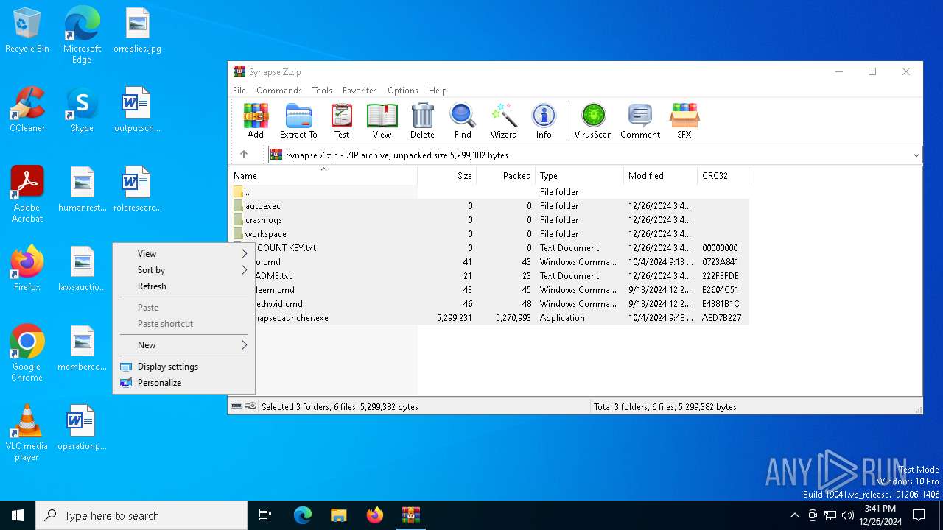The width and height of the screenshot is (943, 530).
Task: Expand the archive path dropdown arrow
Action: click(916, 155)
